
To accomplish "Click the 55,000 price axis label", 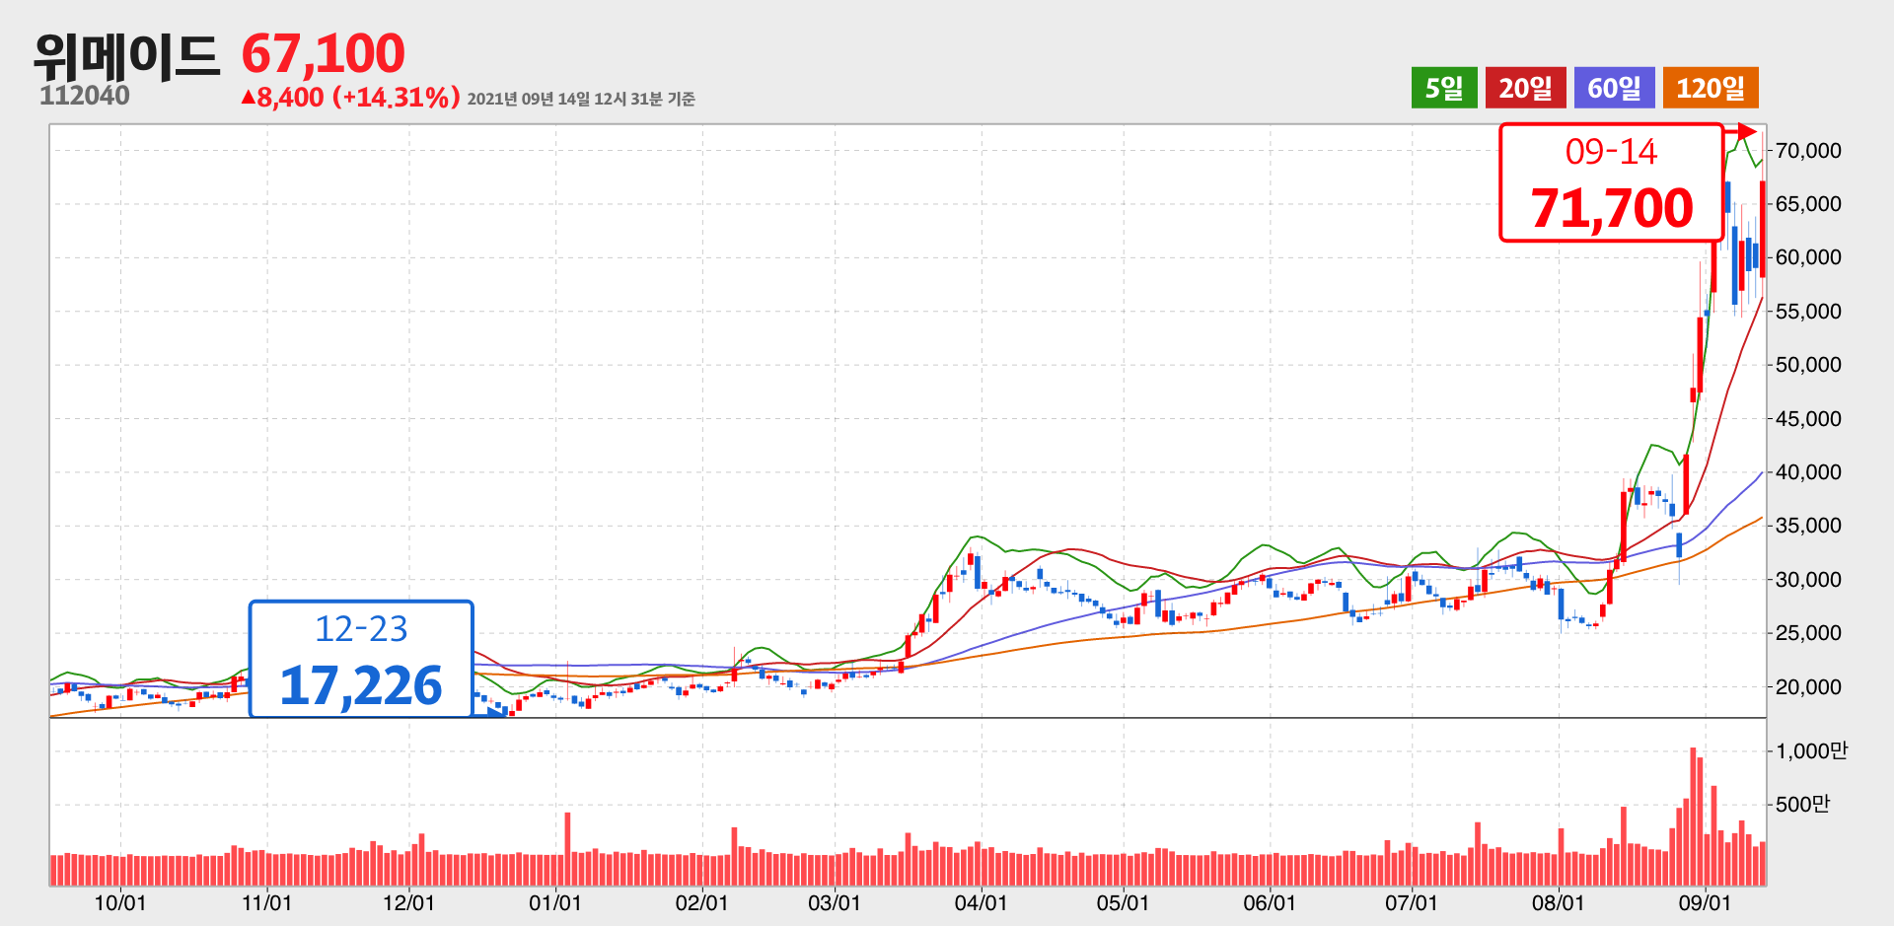I will (1808, 311).
